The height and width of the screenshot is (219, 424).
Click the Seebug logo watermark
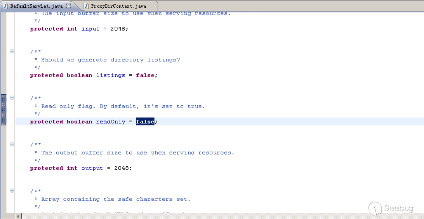tap(391, 208)
